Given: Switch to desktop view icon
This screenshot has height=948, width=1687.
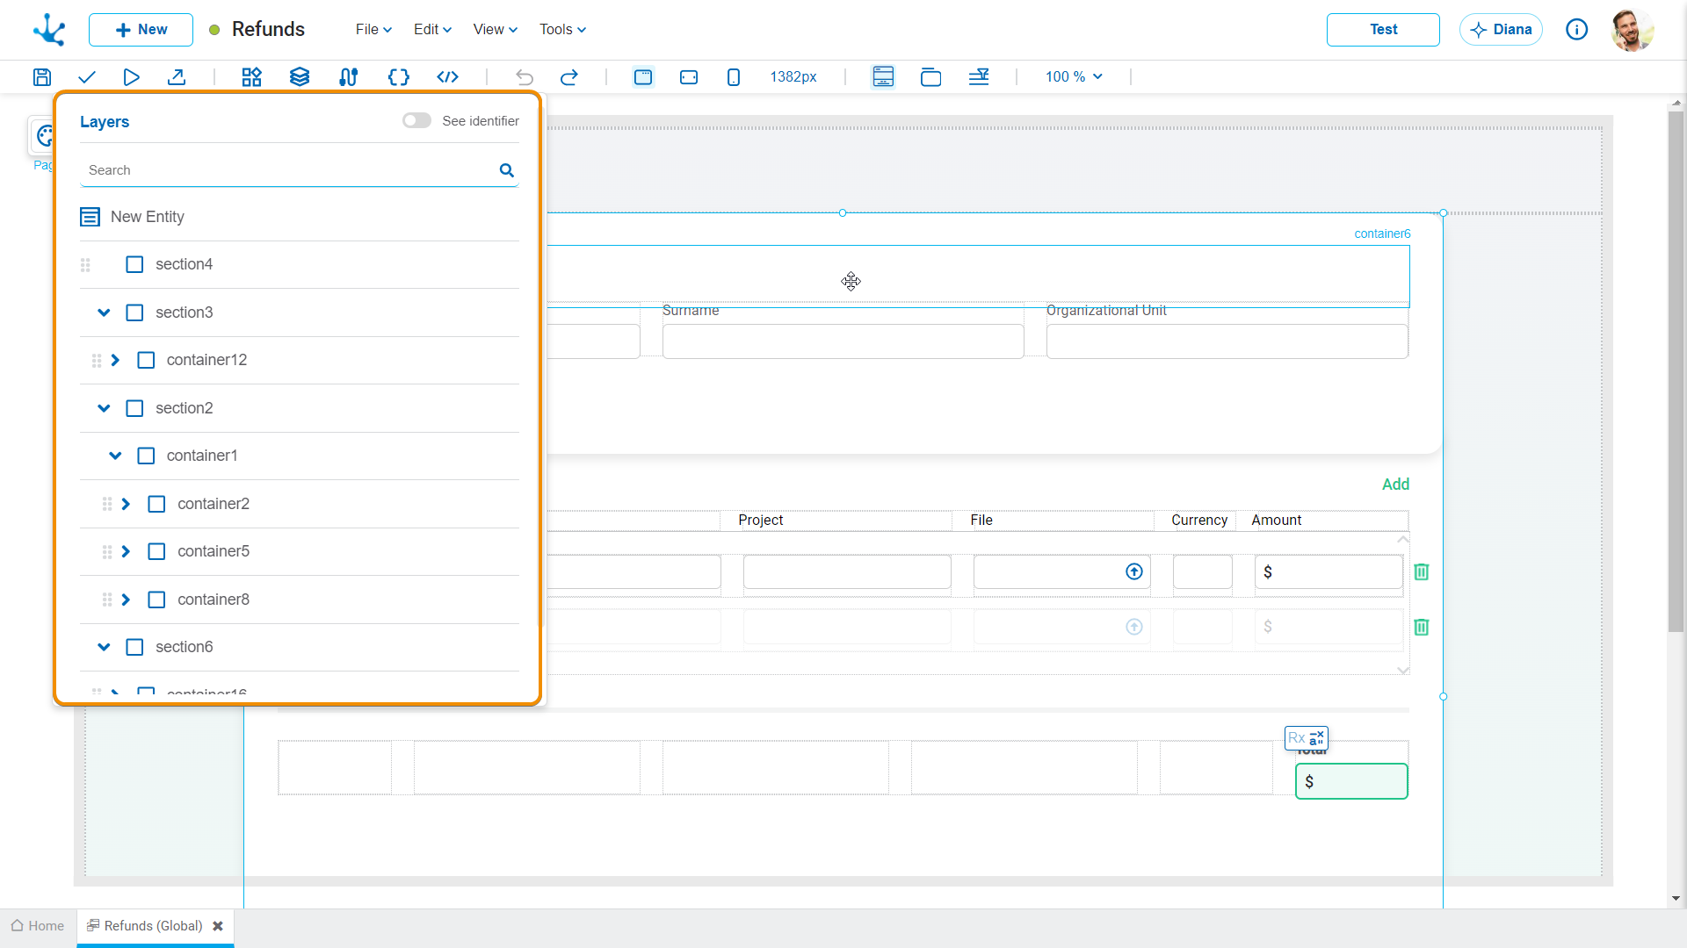Looking at the screenshot, I should [643, 77].
